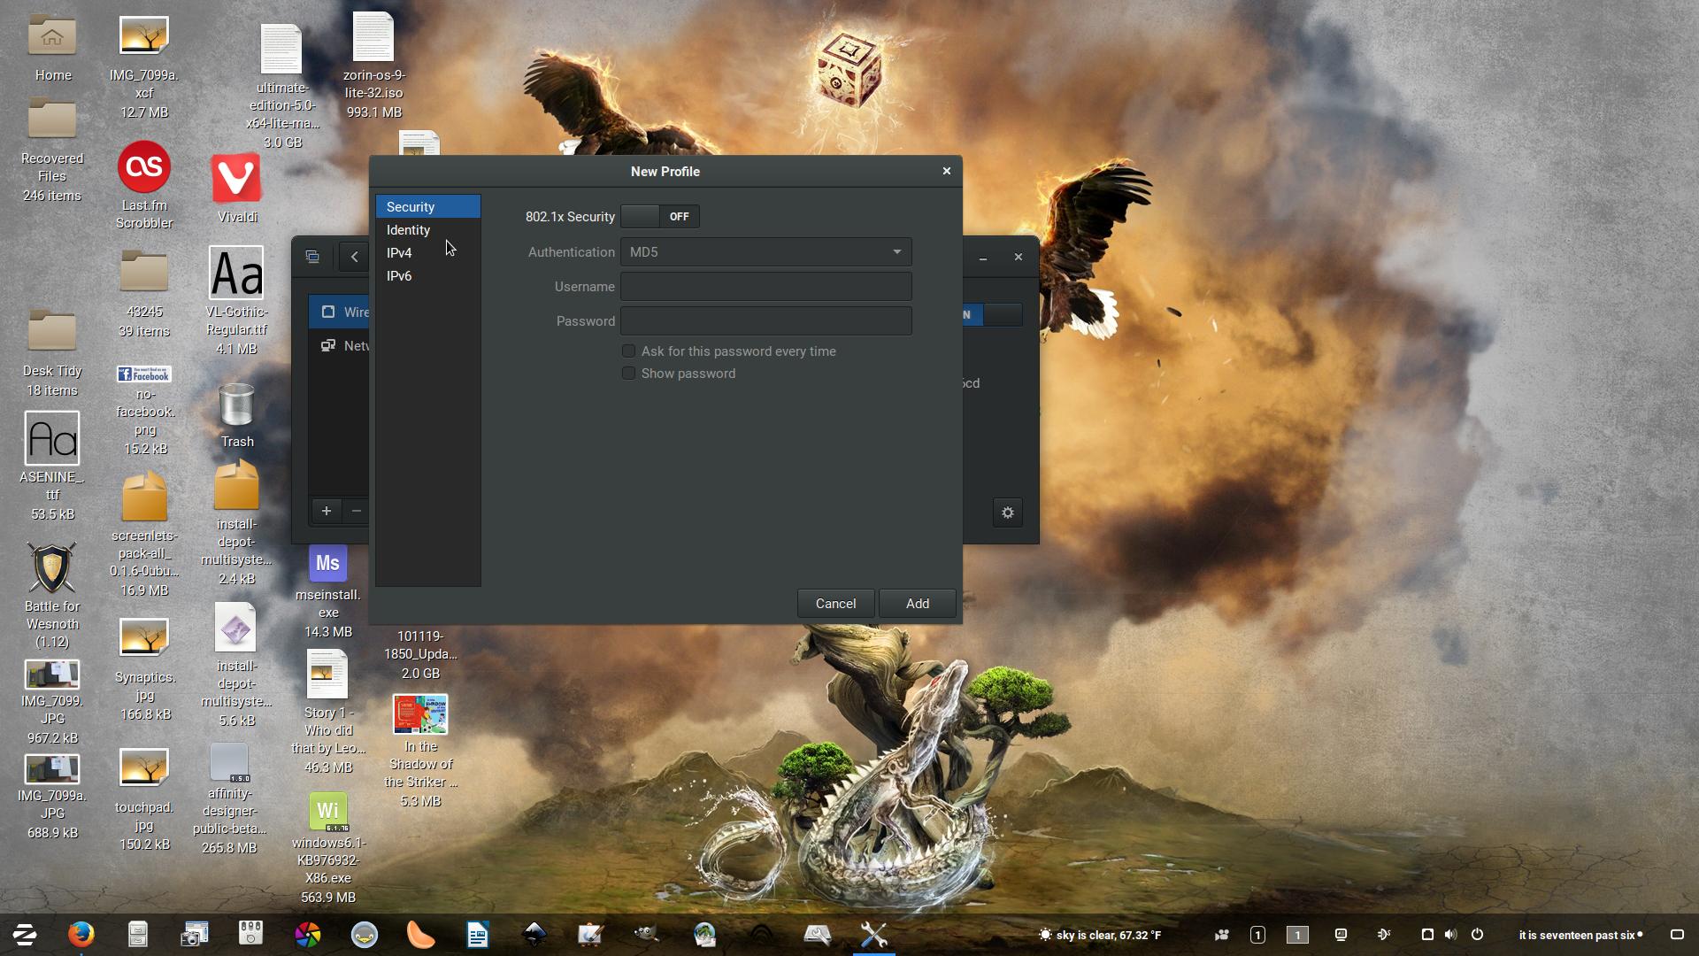Click the Add button to confirm profile
Image resolution: width=1699 pixels, height=956 pixels.
[x=917, y=604]
